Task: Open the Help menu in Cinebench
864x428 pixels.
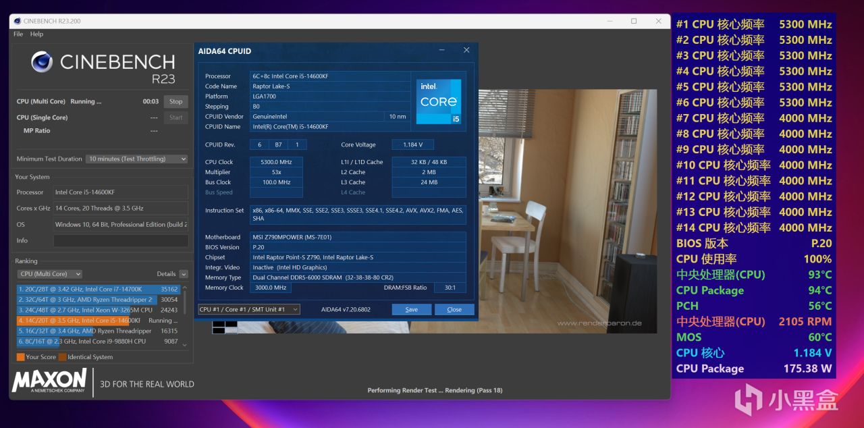Action: pyautogui.click(x=36, y=34)
